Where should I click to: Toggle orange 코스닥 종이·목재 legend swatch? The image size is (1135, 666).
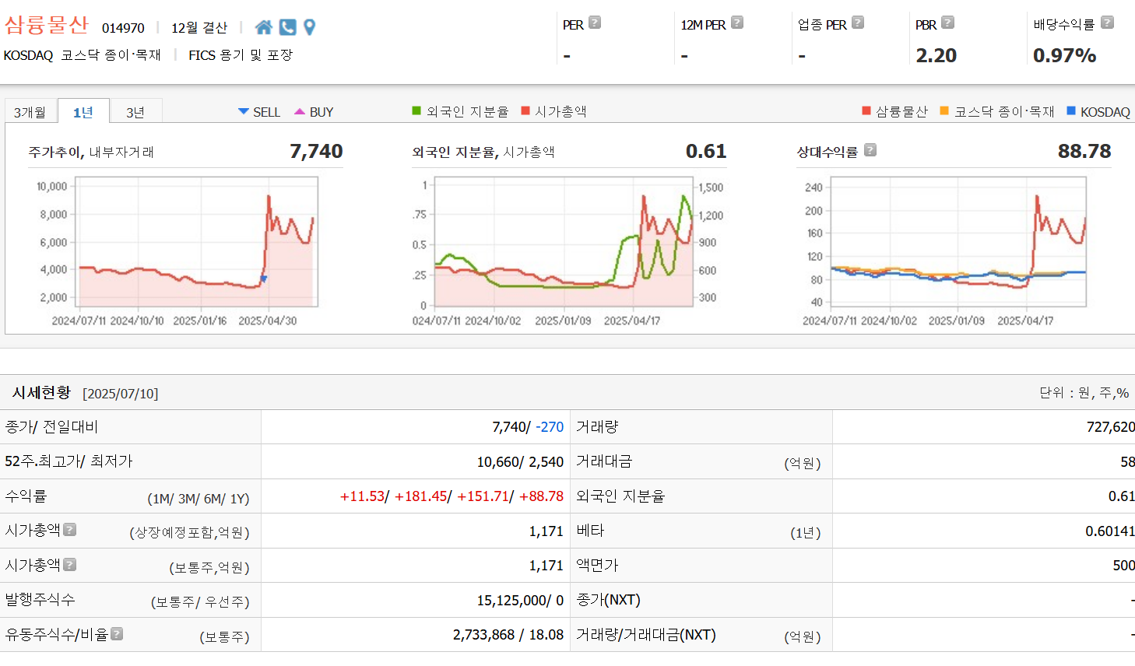tap(944, 110)
